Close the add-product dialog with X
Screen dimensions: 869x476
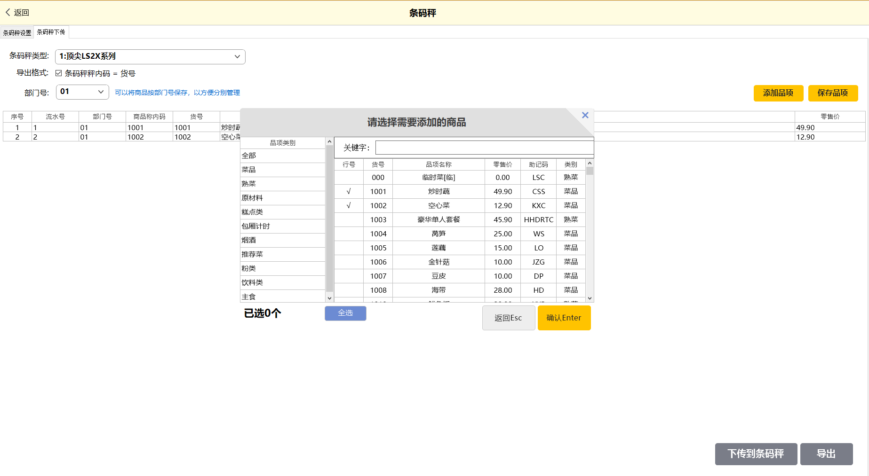point(585,115)
